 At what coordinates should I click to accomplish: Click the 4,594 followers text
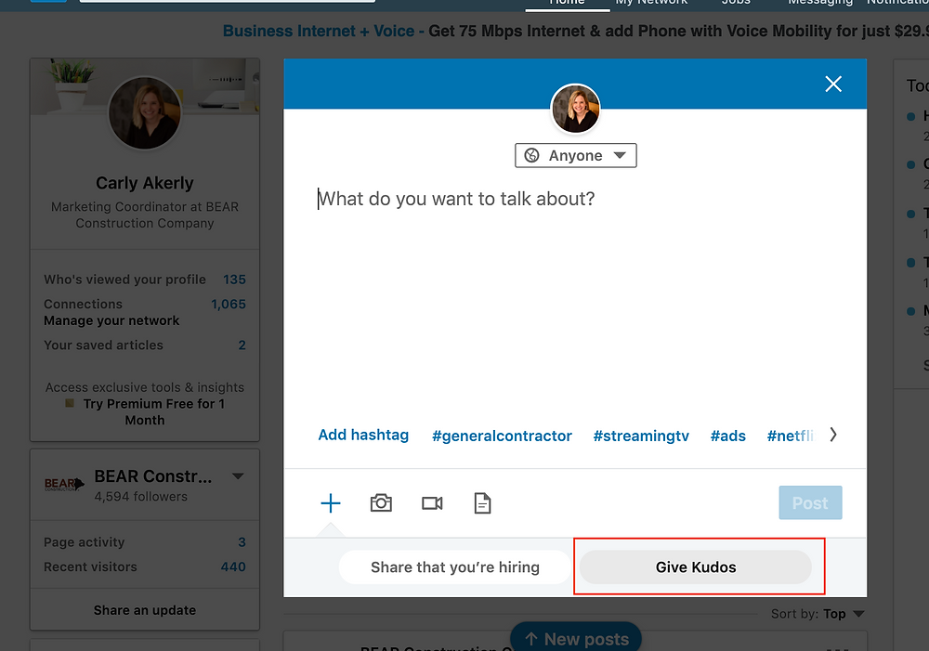click(140, 497)
